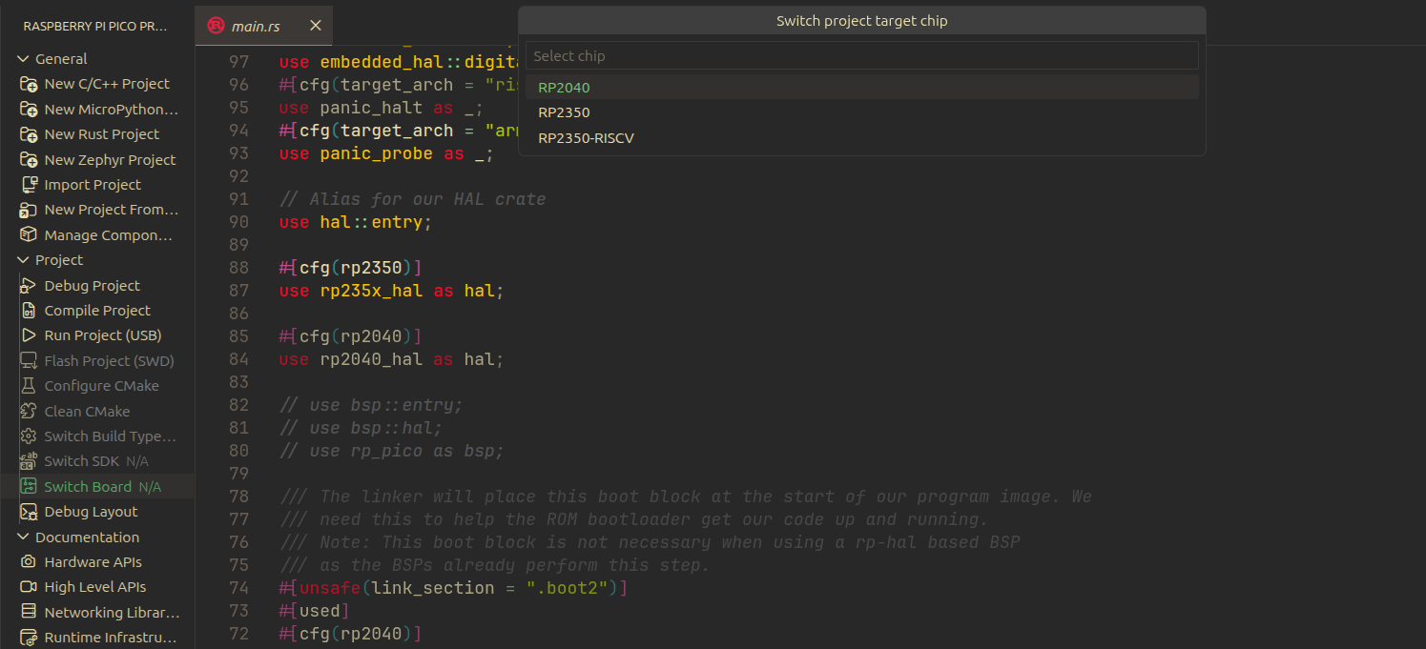Screen dimensions: 1426x649
Task: Click the Run Project (USB) play icon
Action: [29, 335]
